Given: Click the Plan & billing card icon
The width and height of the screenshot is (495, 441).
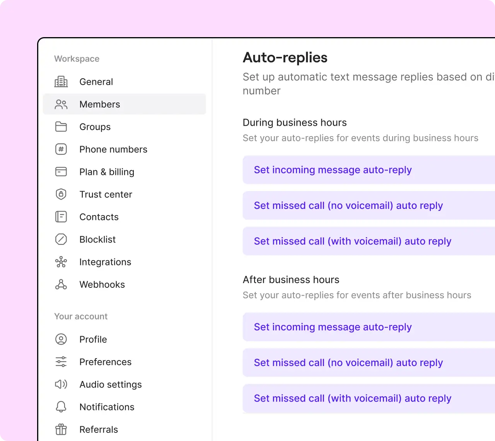Looking at the screenshot, I should pyautogui.click(x=61, y=172).
